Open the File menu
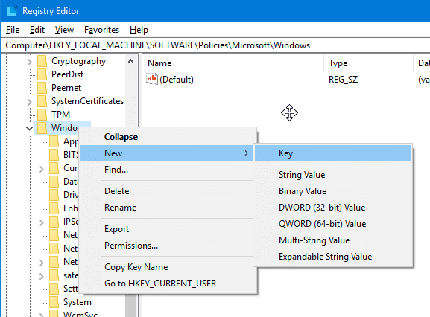 [13, 30]
